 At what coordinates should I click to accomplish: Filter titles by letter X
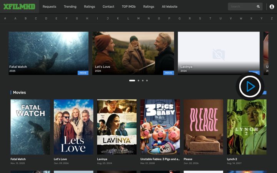251,18
